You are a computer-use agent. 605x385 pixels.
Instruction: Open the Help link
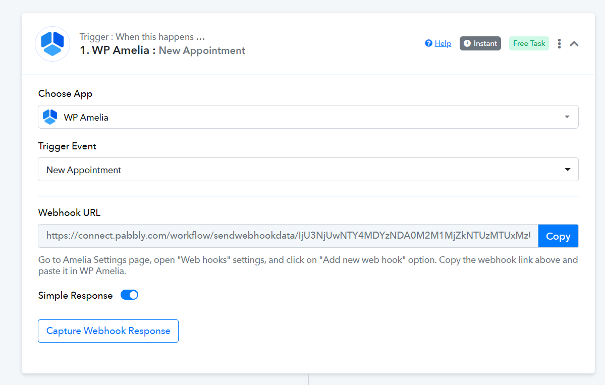coord(443,43)
